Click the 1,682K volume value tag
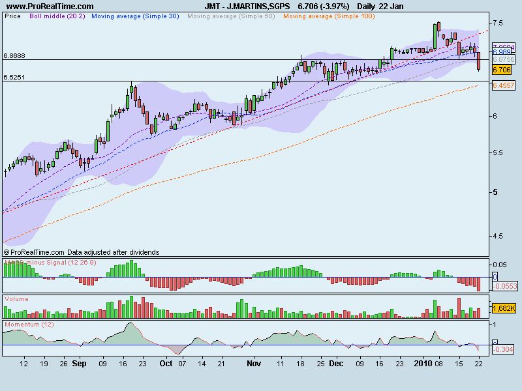 point(504,308)
